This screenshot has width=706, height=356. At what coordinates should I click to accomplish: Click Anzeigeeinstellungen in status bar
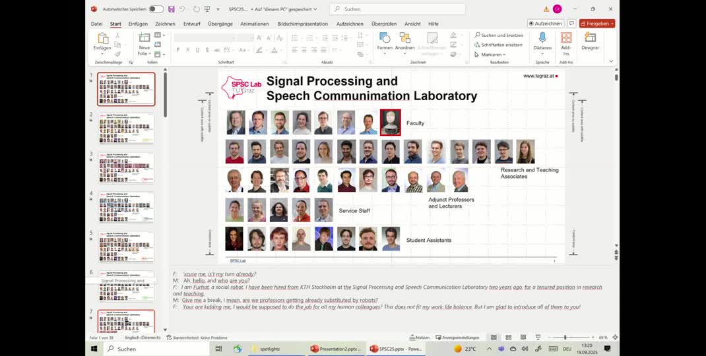coord(457,338)
